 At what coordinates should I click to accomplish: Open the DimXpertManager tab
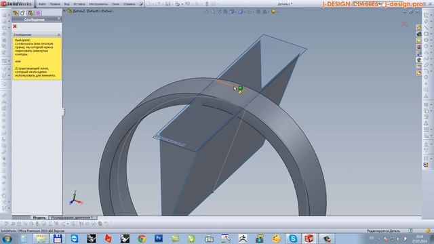38,13
